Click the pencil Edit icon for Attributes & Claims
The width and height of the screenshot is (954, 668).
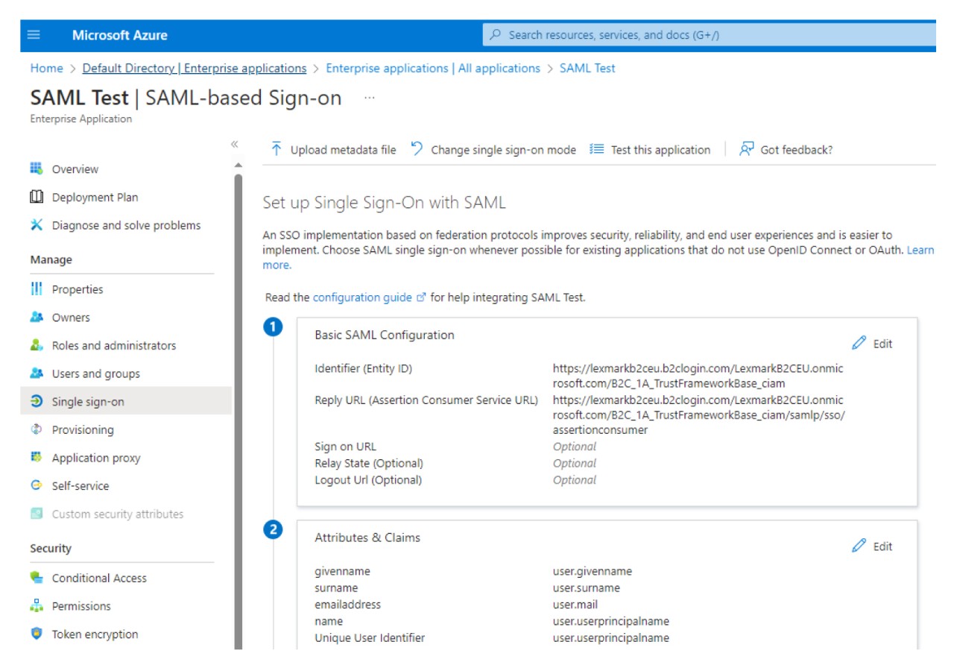point(859,546)
